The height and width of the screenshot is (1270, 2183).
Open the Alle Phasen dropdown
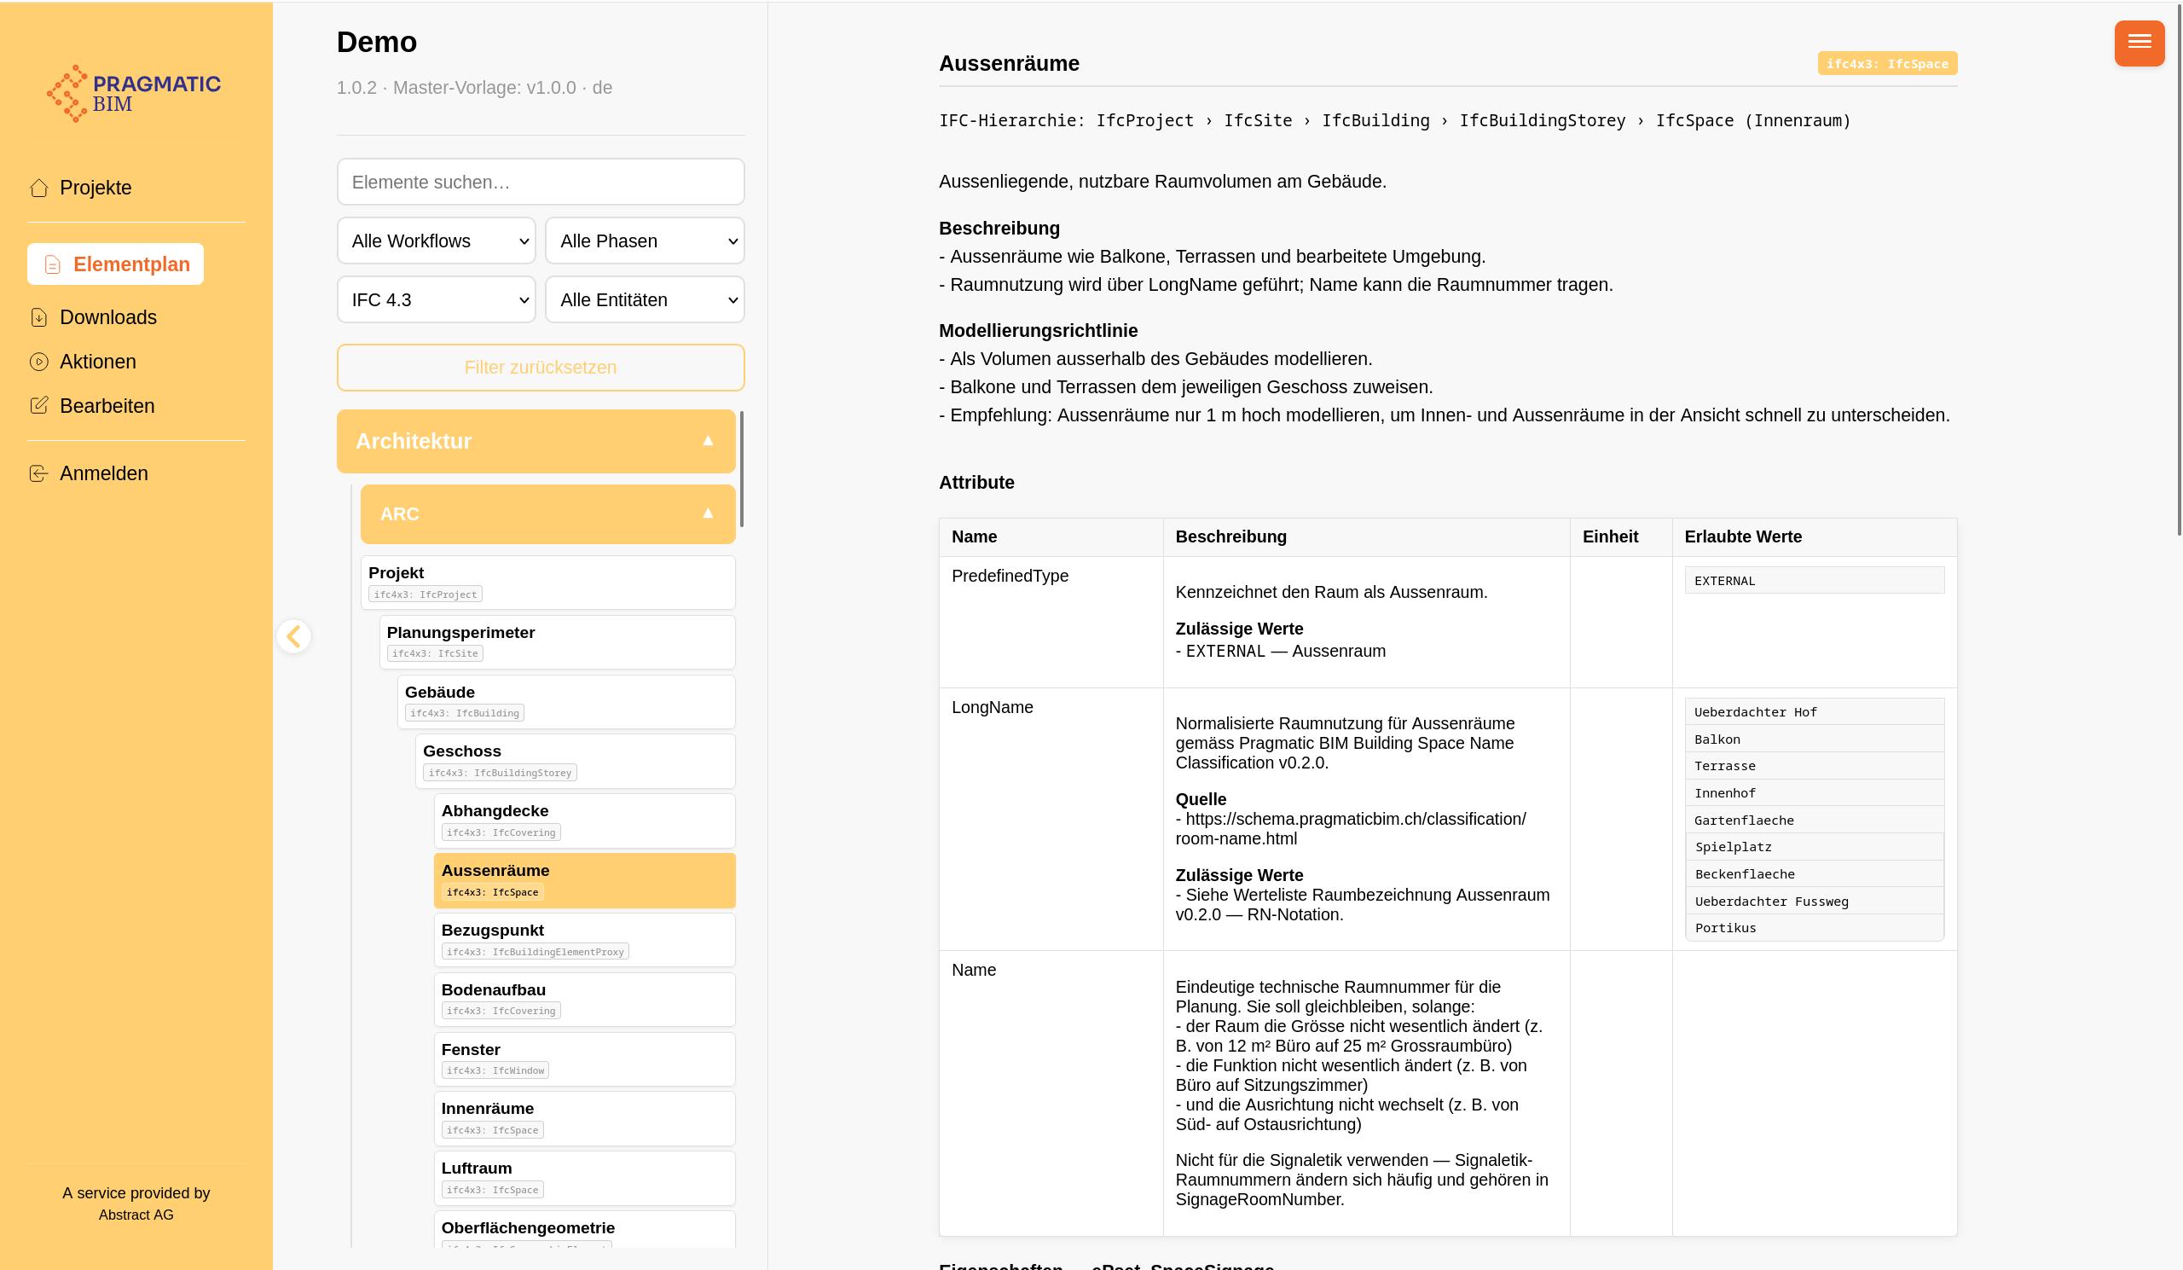click(645, 241)
